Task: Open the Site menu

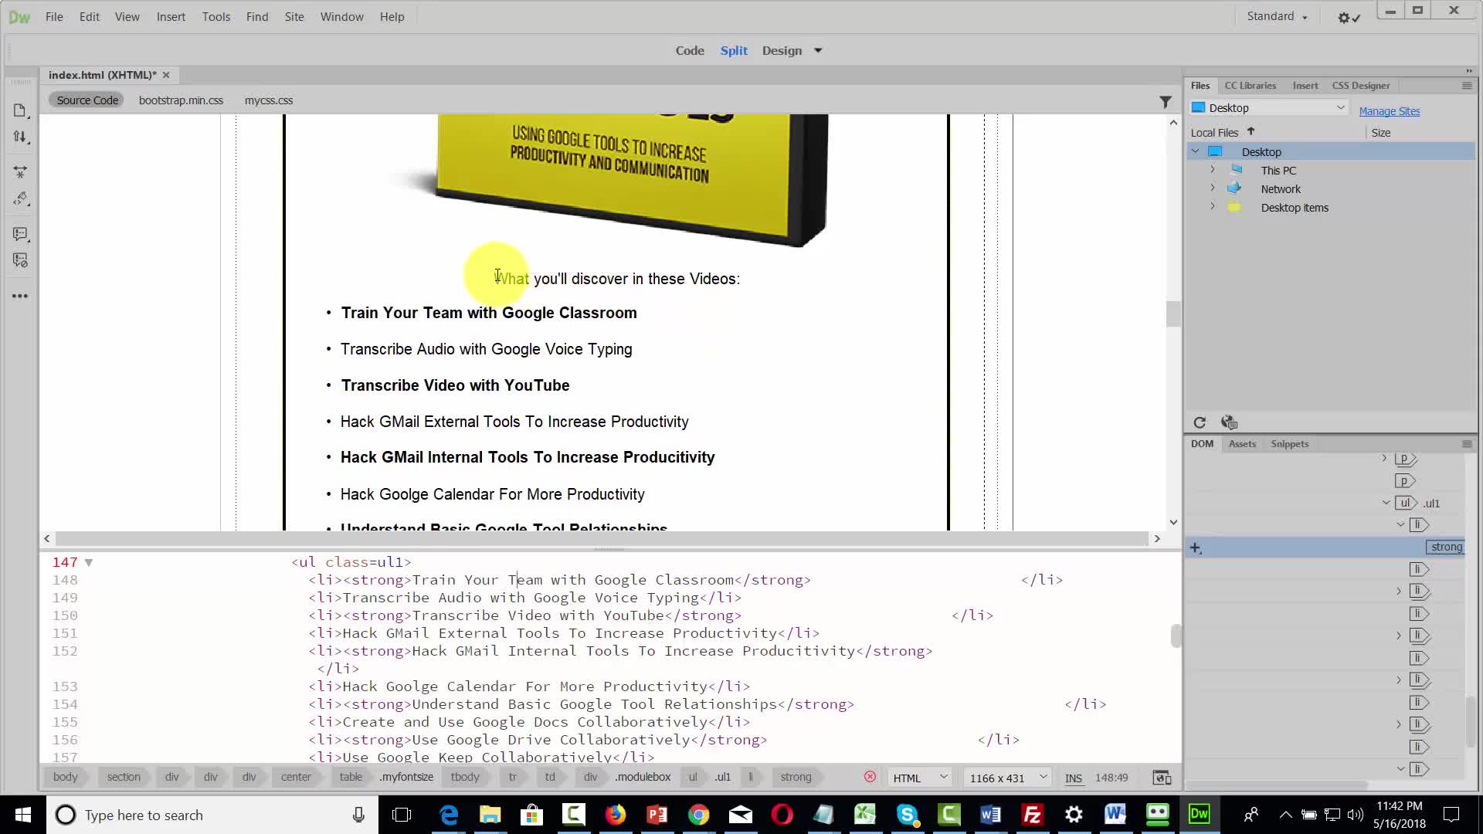Action: pos(294,17)
